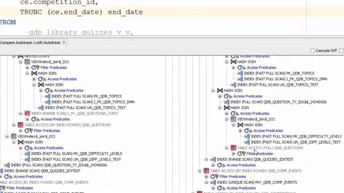Screen dimensions: 344x193
Task: Click the right pane I_FK_QDB_TOPICS_DMN index icon
Action: click(240, 79)
